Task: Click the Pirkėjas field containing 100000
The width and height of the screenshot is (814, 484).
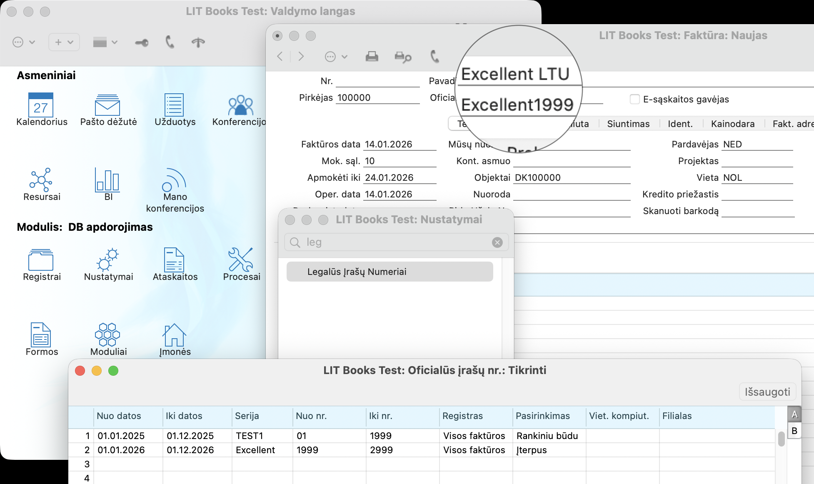Action: pos(377,98)
